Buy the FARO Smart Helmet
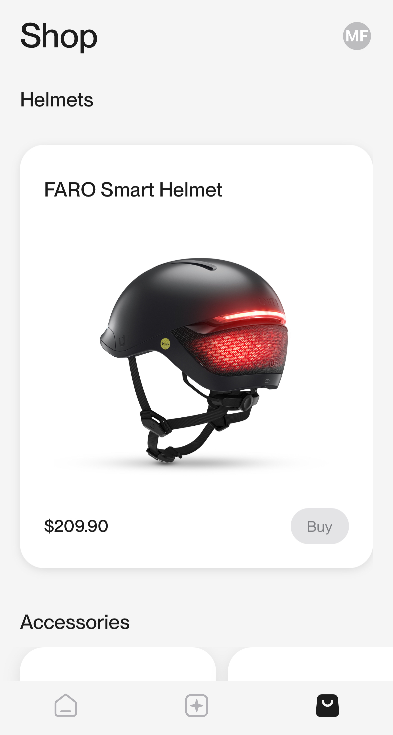Viewport: 393px width, 735px height. (320, 526)
